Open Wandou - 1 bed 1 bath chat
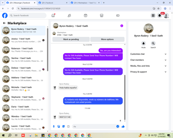The height and width of the screenshot is (138, 173). [24, 118]
